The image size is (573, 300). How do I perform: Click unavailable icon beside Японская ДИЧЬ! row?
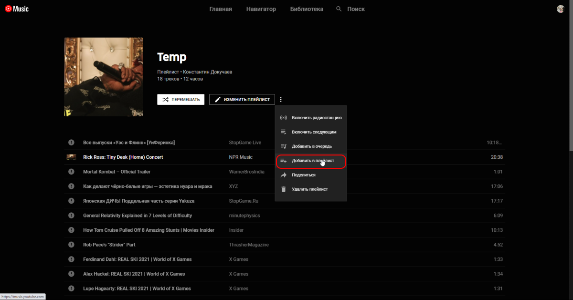(71, 201)
